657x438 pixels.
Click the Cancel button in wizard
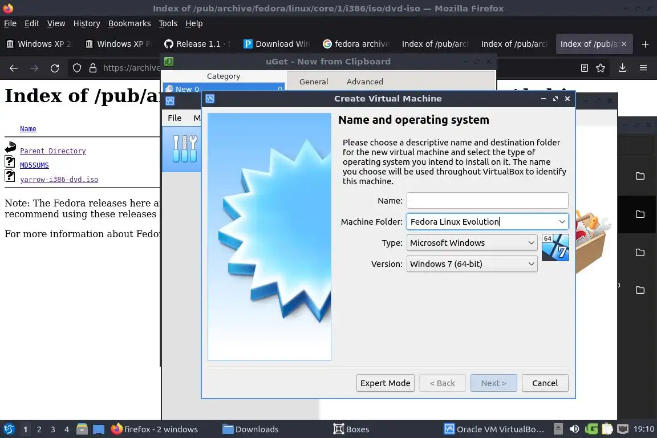545,383
